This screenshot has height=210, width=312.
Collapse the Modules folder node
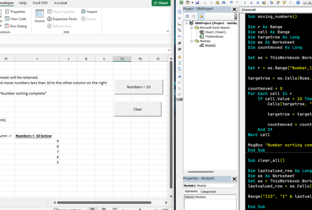[191, 41]
